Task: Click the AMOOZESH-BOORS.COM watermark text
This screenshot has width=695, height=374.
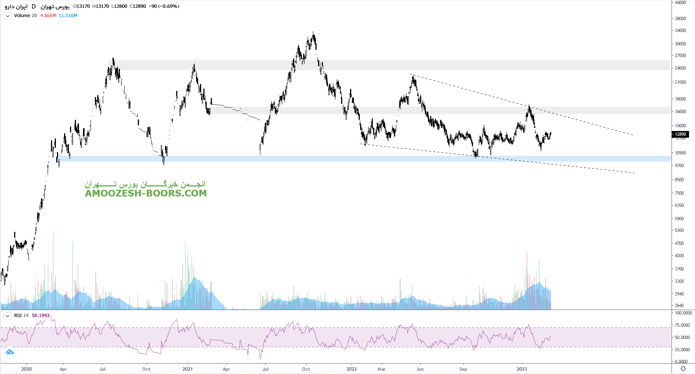Action: tap(146, 193)
